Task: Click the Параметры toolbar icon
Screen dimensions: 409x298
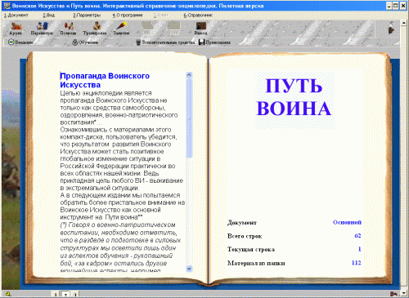Action: click(42, 29)
